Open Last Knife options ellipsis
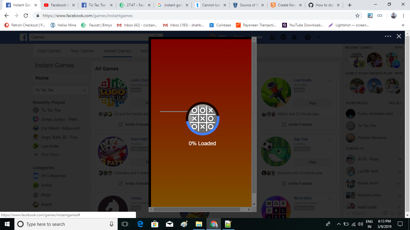The width and height of the screenshot is (410, 230). [x=330, y=80]
